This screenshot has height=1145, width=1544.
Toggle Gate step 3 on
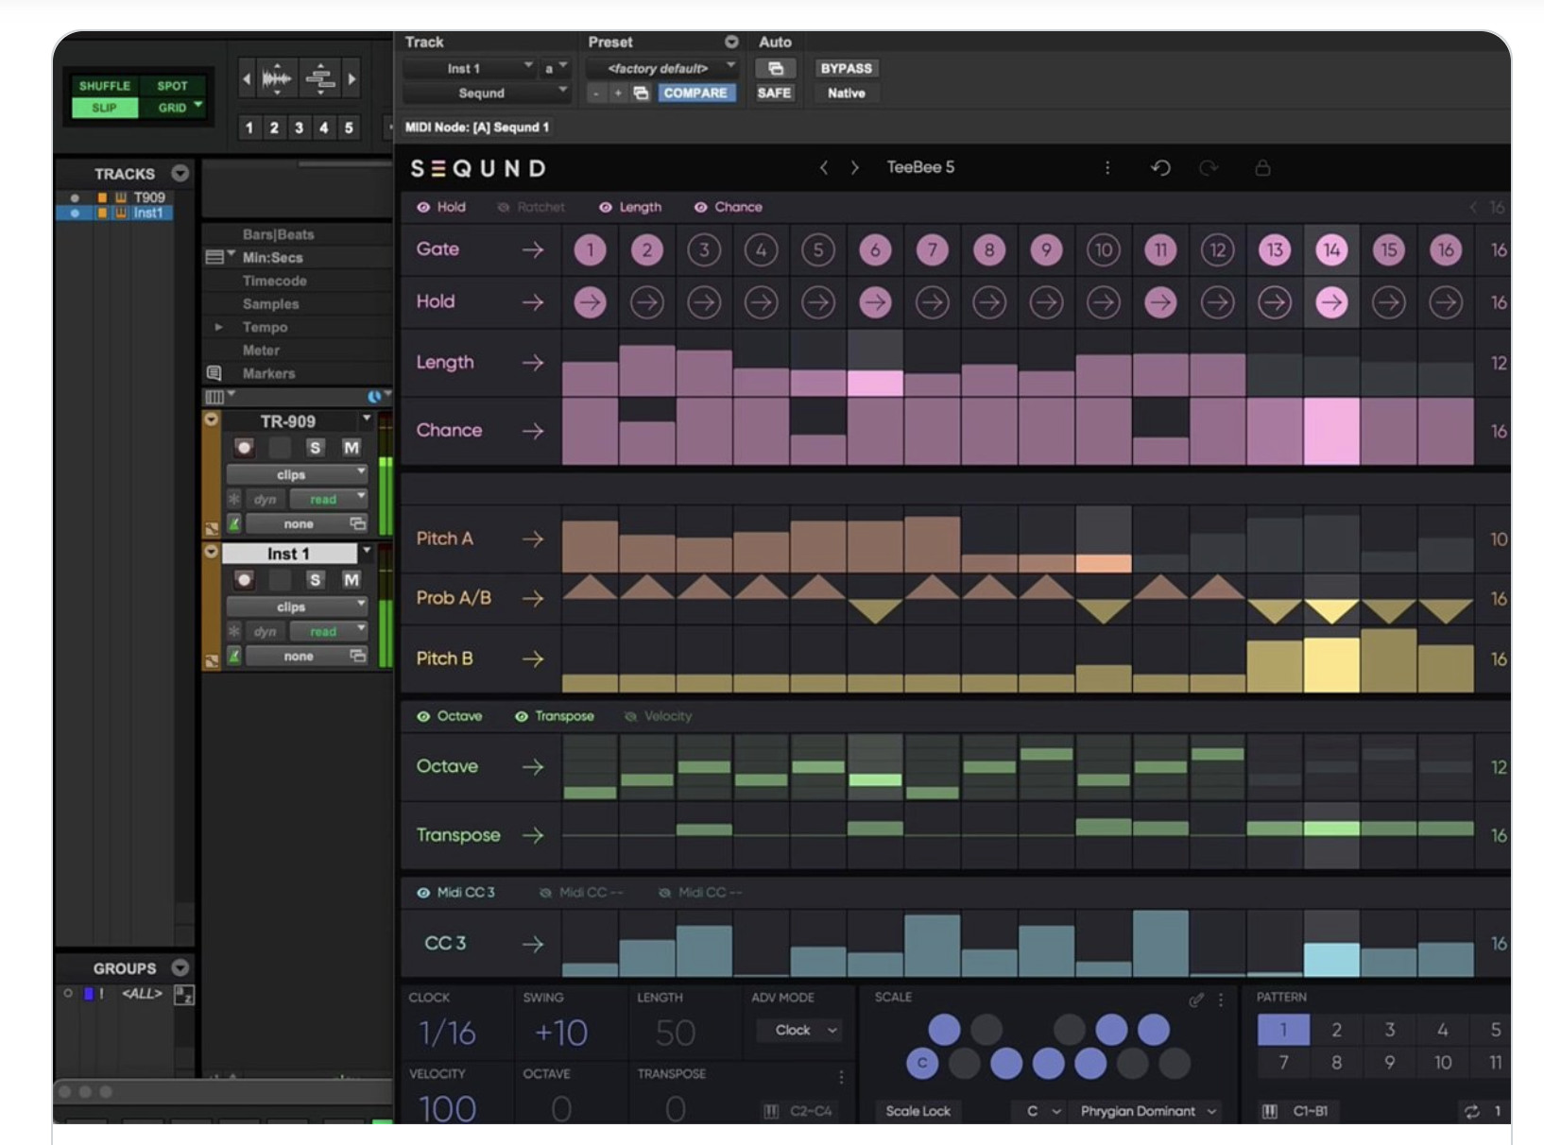[704, 249]
